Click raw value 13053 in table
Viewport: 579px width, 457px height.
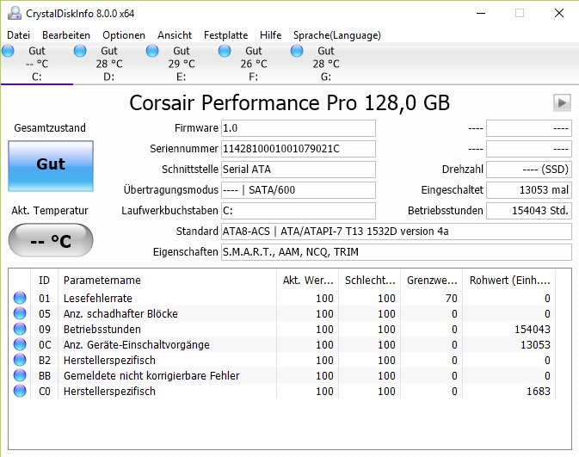pos(535,345)
